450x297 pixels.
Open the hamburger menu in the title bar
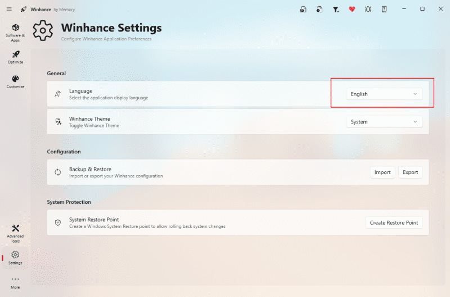[9, 9]
